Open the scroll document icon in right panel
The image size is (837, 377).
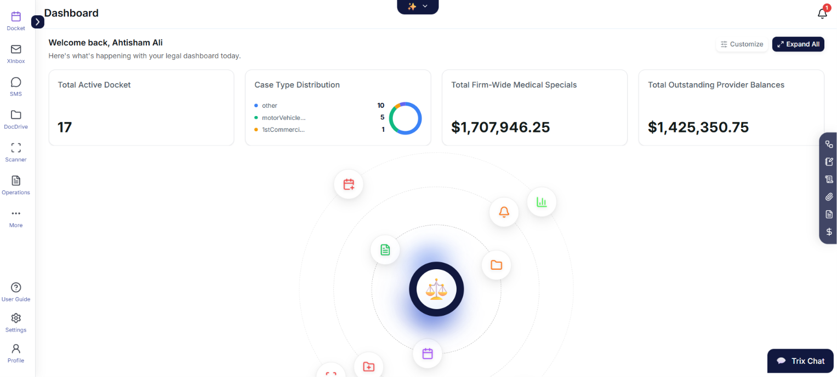[x=829, y=179]
